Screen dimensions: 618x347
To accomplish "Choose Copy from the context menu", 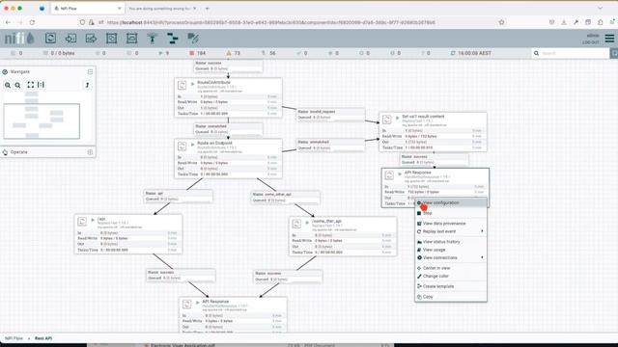I will pos(451,297).
